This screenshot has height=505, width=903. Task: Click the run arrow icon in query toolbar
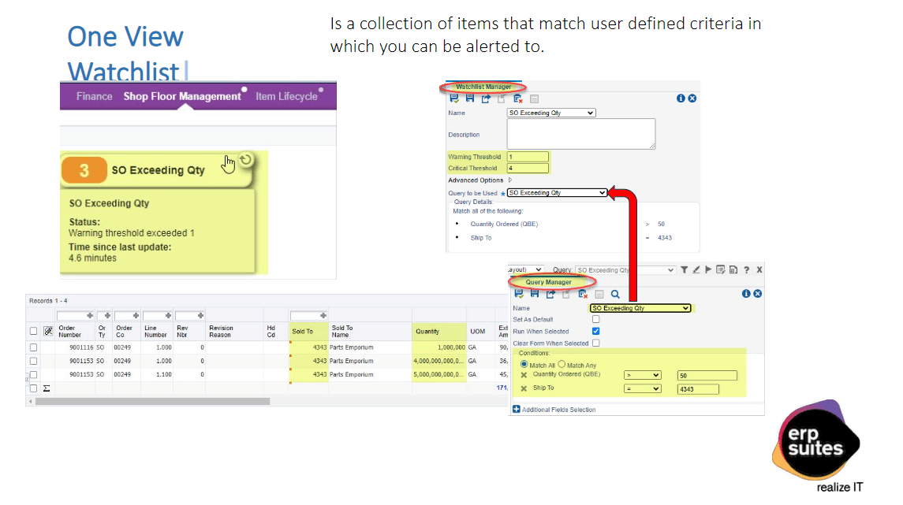click(x=708, y=269)
